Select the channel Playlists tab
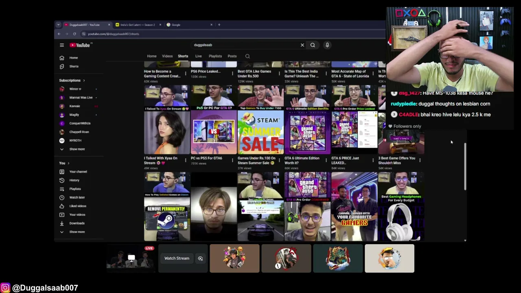 [x=215, y=56]
